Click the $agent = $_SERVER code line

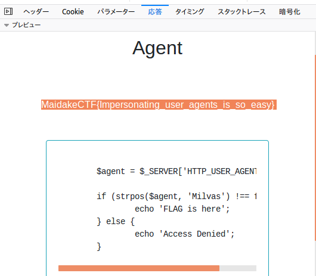(x=176, y=171)
